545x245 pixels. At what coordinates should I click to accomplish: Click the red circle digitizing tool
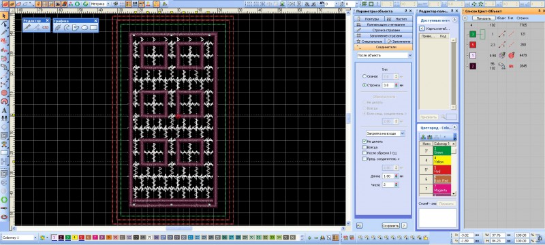click(4, 93)
